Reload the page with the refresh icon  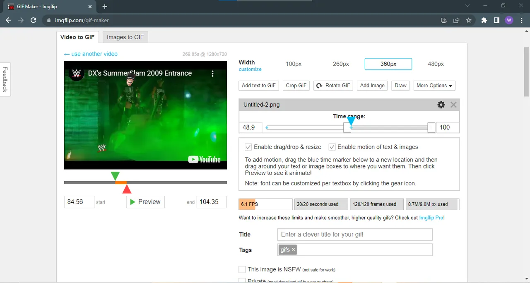pos(34,20)
